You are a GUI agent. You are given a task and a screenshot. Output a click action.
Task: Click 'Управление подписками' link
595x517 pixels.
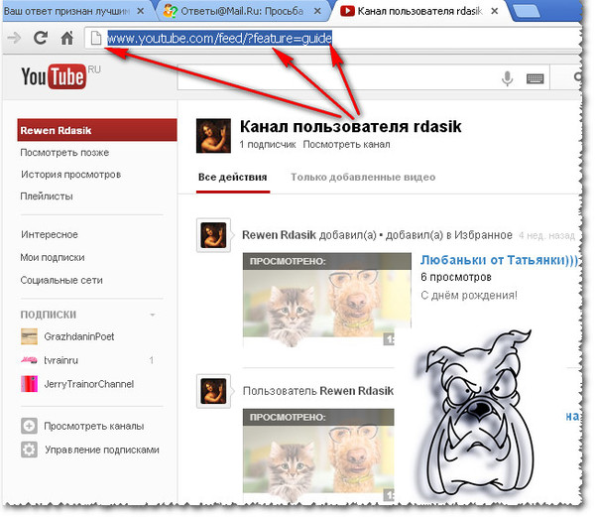102,450
